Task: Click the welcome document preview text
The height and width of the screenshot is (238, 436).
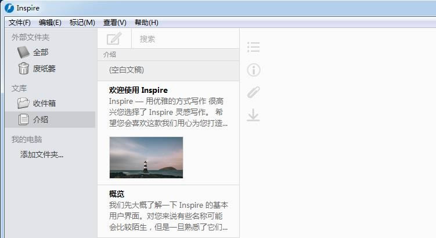Action: point(168,112)
